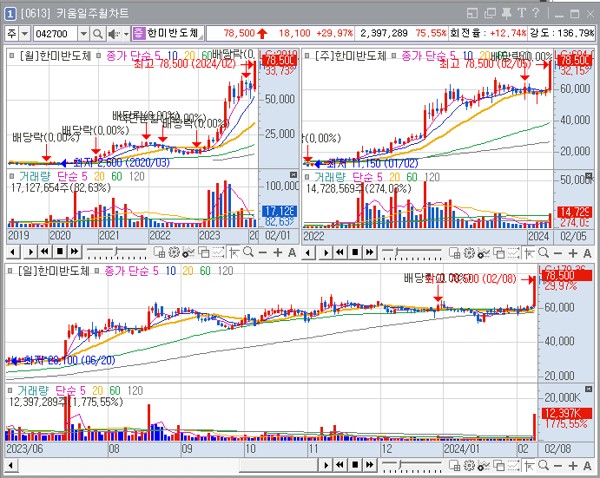
Task: Click chart layout grid icon in daily toolbar
Action: point(454,465)
